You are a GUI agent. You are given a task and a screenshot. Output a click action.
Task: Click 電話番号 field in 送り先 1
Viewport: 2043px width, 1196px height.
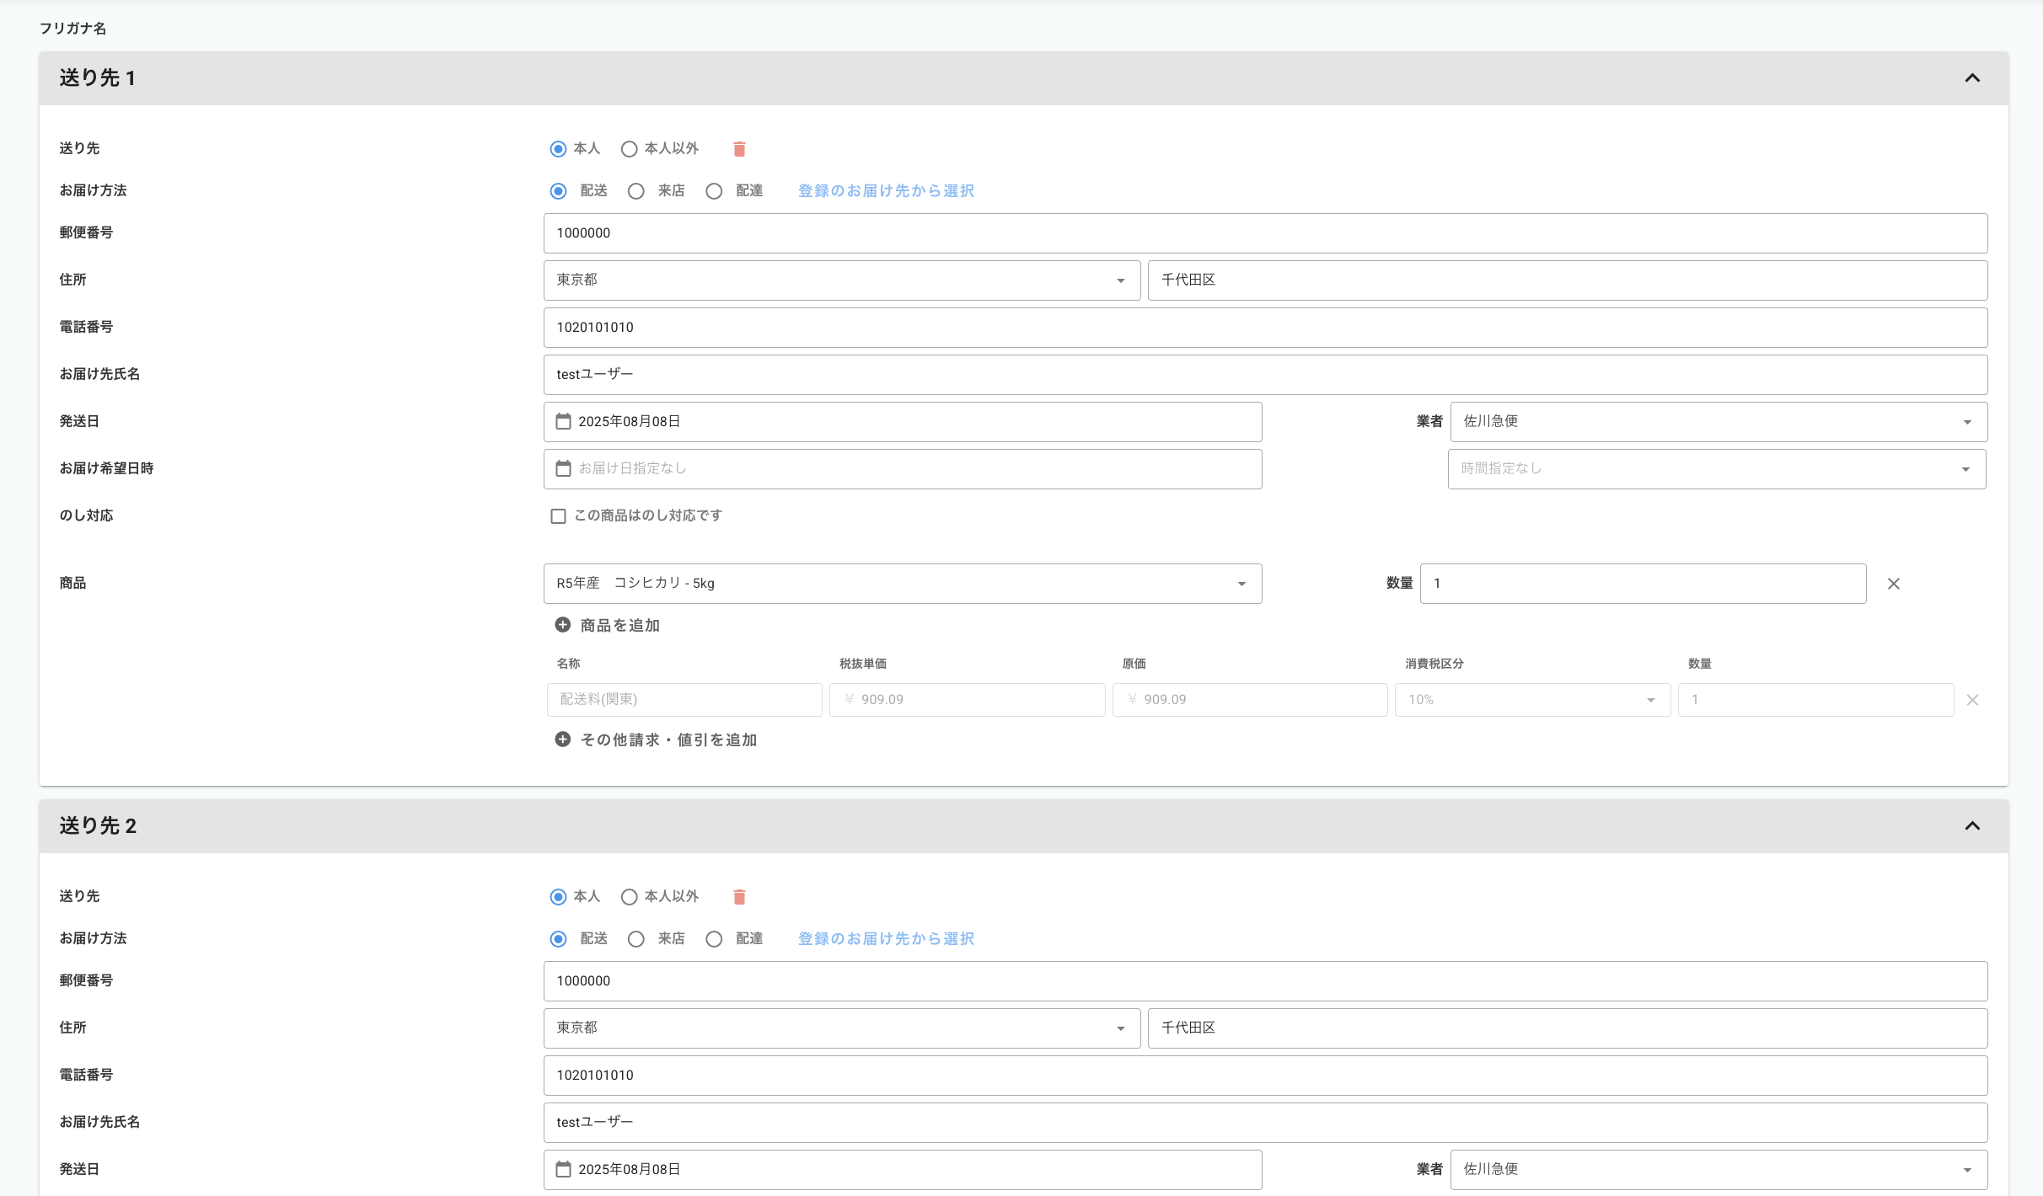[1265, 328]
